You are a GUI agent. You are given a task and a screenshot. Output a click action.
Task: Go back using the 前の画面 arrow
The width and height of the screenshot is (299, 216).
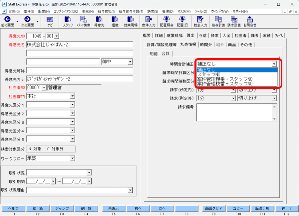tap(7, 19)
